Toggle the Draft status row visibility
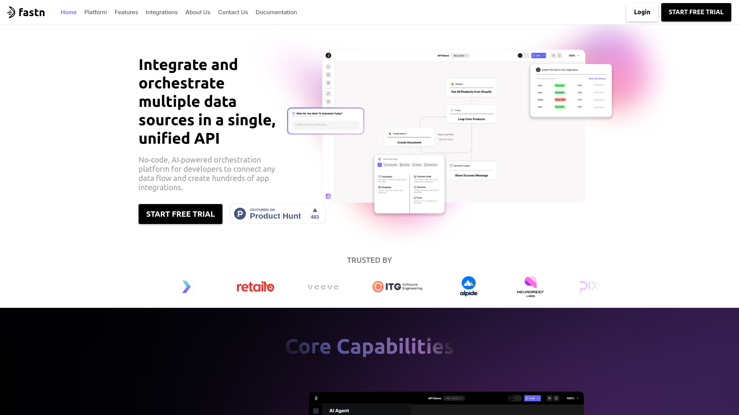Screen dimensions: 739x415 (x=540, y=99)
